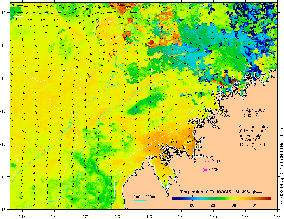The height and width of the screenshot is (219, 284).
Task: Click the longitude axis label 127
Action: click(277, 216)
